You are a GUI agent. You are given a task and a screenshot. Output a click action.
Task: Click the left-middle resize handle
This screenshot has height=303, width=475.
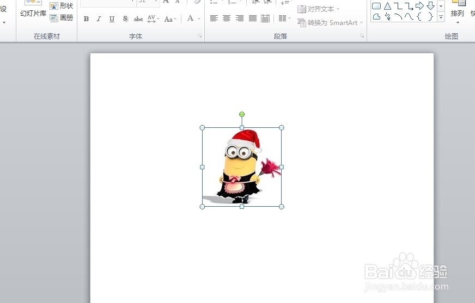click(202, 167)
